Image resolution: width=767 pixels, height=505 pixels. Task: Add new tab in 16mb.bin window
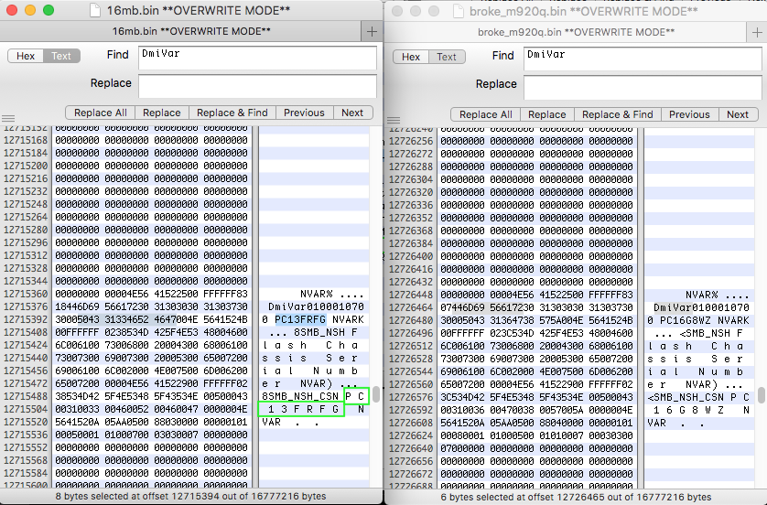click(372, 31)
